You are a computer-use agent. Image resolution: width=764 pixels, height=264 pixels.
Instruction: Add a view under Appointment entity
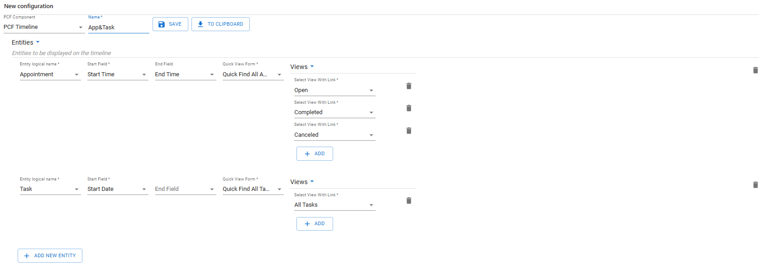[315, 154]
